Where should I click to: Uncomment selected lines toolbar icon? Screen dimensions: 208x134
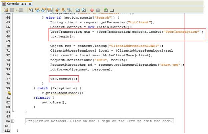pos(112,10)
